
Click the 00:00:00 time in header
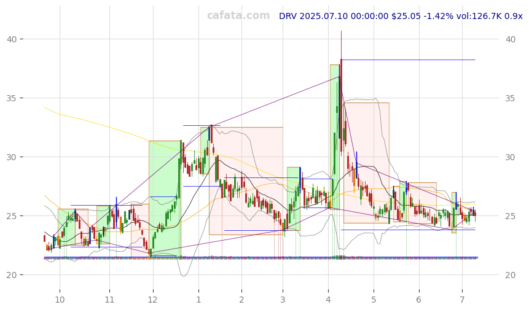(x=369, y=16)
